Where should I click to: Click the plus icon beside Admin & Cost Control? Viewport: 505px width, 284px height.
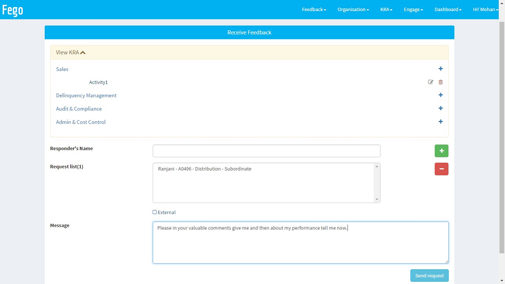tap(440, 122)
